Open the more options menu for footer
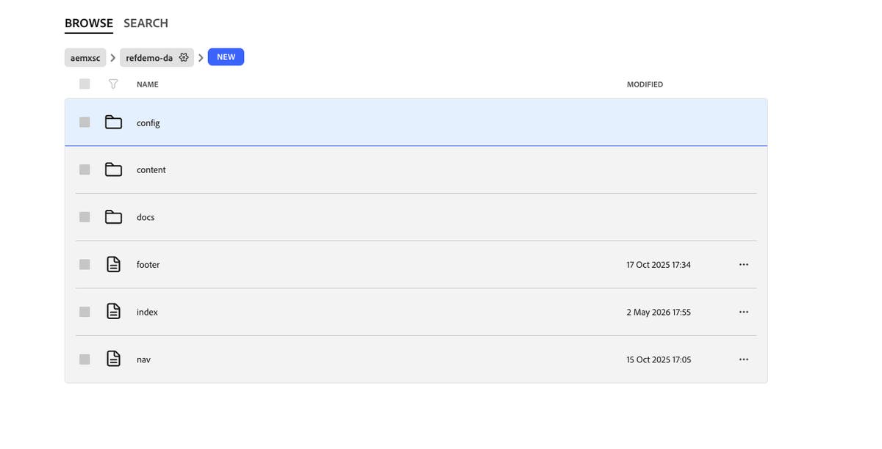The height and width of the screenshot is (449, 882). [744, 264]
